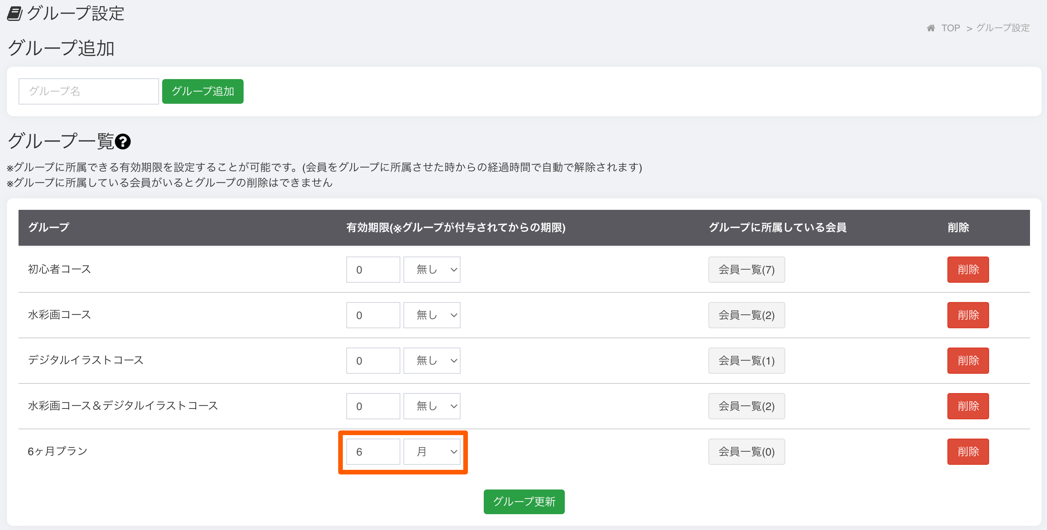The width and height of the screenshot is (1047, 530).
Task: Edit expiry number for 水彩画コース＆デジタルイラストコース
Action: [373, 406]
